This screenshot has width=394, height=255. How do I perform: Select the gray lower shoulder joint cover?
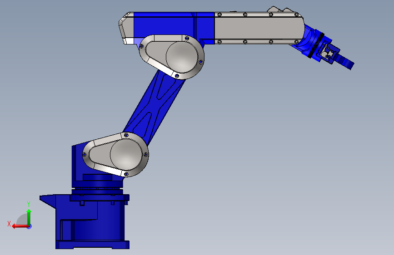coord(115,155)
